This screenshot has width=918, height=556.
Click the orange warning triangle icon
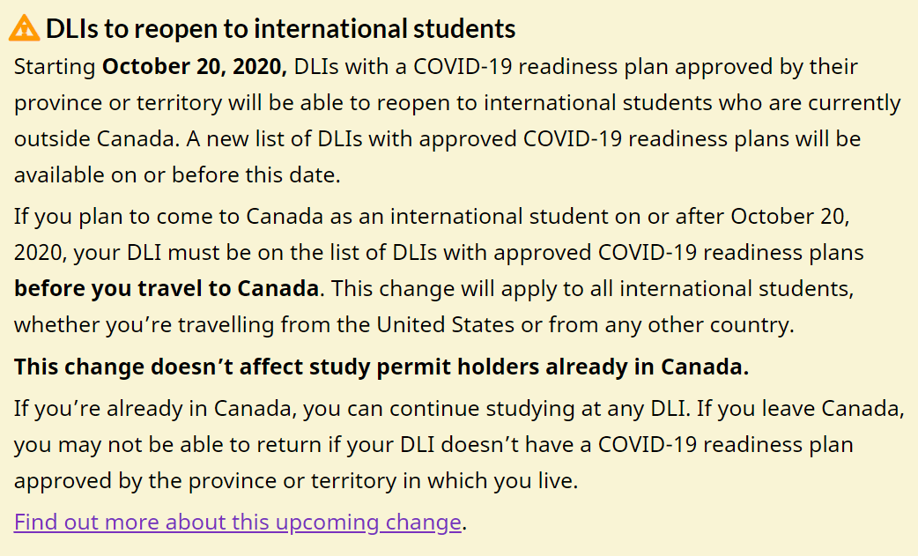coord(25,28)
